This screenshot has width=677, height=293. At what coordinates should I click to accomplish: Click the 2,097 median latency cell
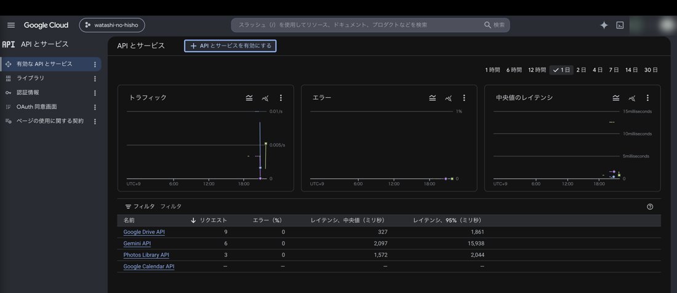click(x=380, y=243)
